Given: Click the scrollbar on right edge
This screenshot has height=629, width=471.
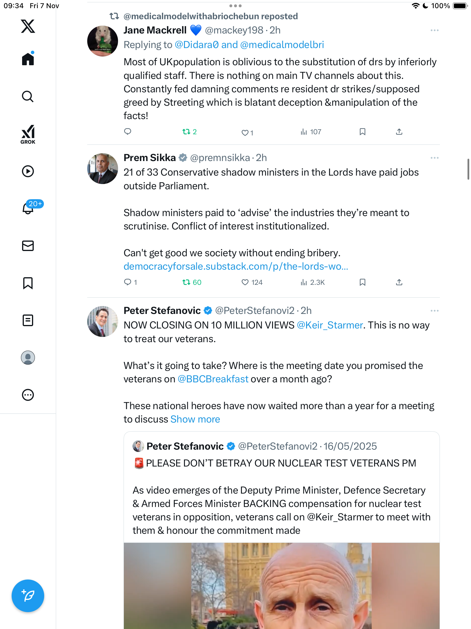Looking at the screenshot, I should click(x=468, y=169).
